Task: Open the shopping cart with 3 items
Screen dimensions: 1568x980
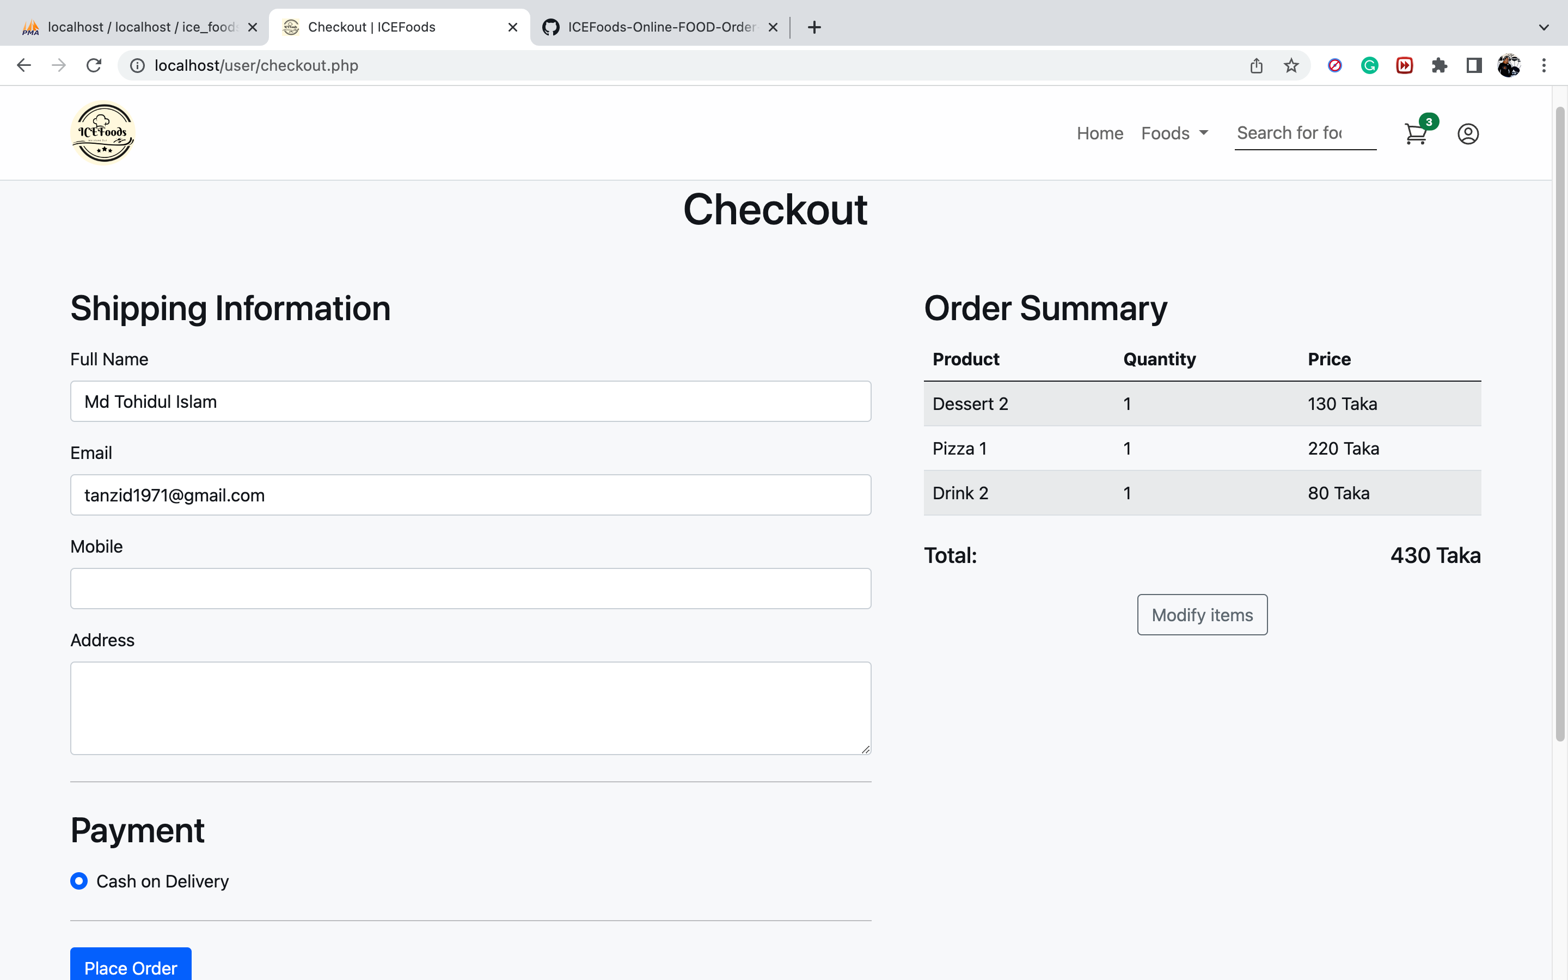Action: pyautogui.click(x=1416, y=133)
